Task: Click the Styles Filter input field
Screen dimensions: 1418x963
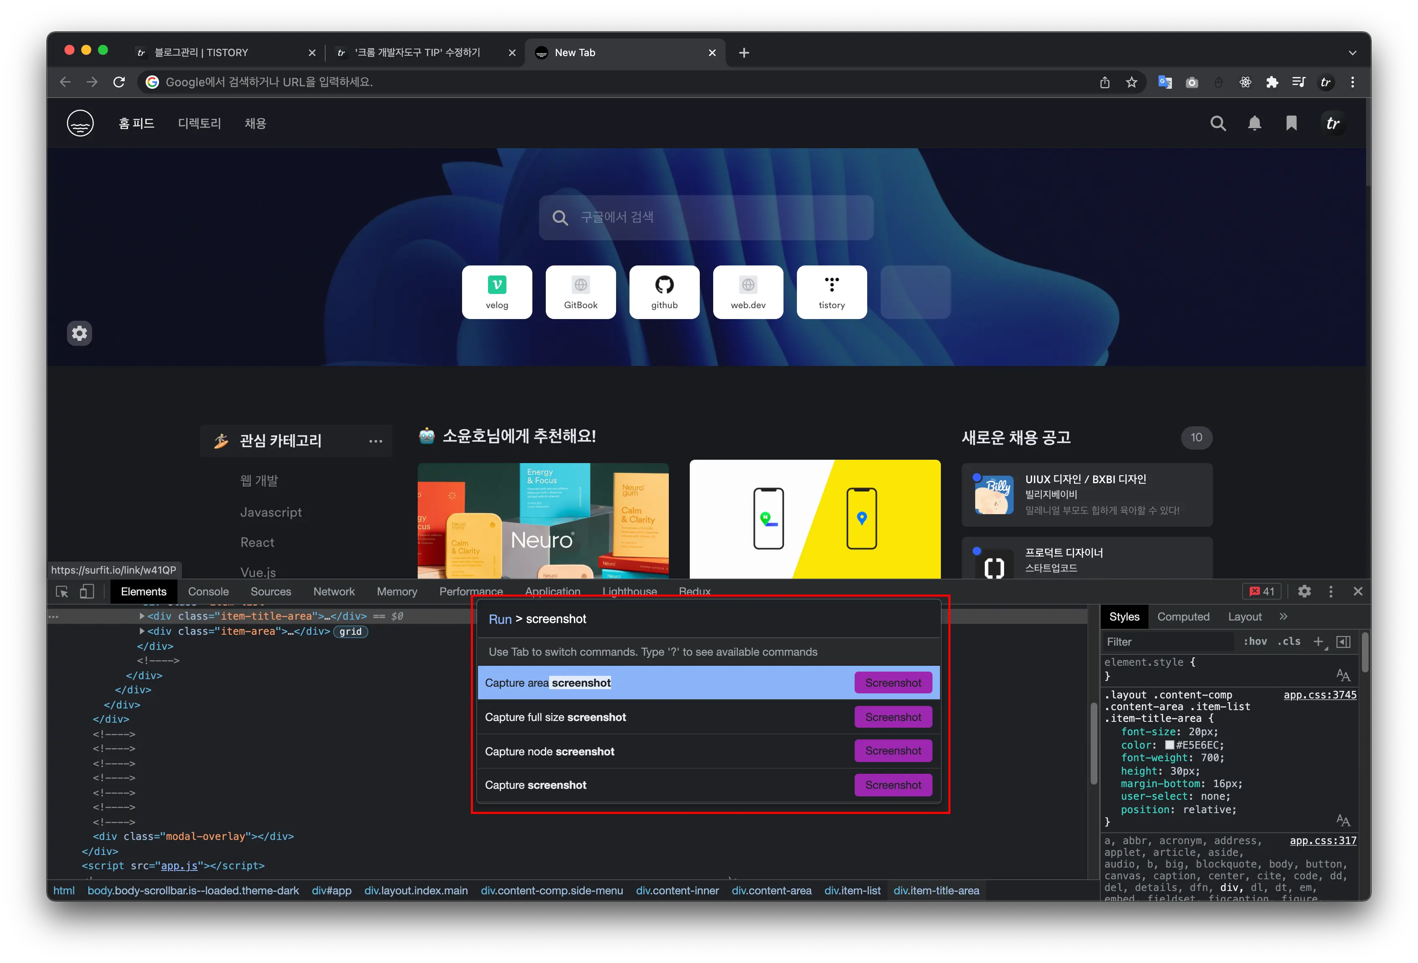Action: tap(1169, 641)
